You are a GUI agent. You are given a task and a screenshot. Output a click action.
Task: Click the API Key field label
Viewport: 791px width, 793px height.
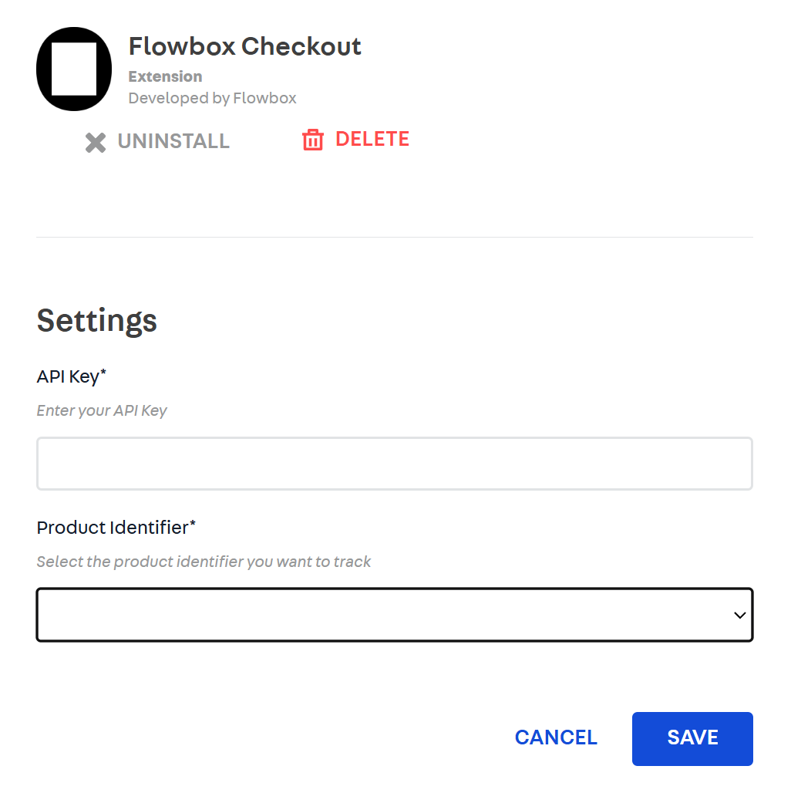71,376
